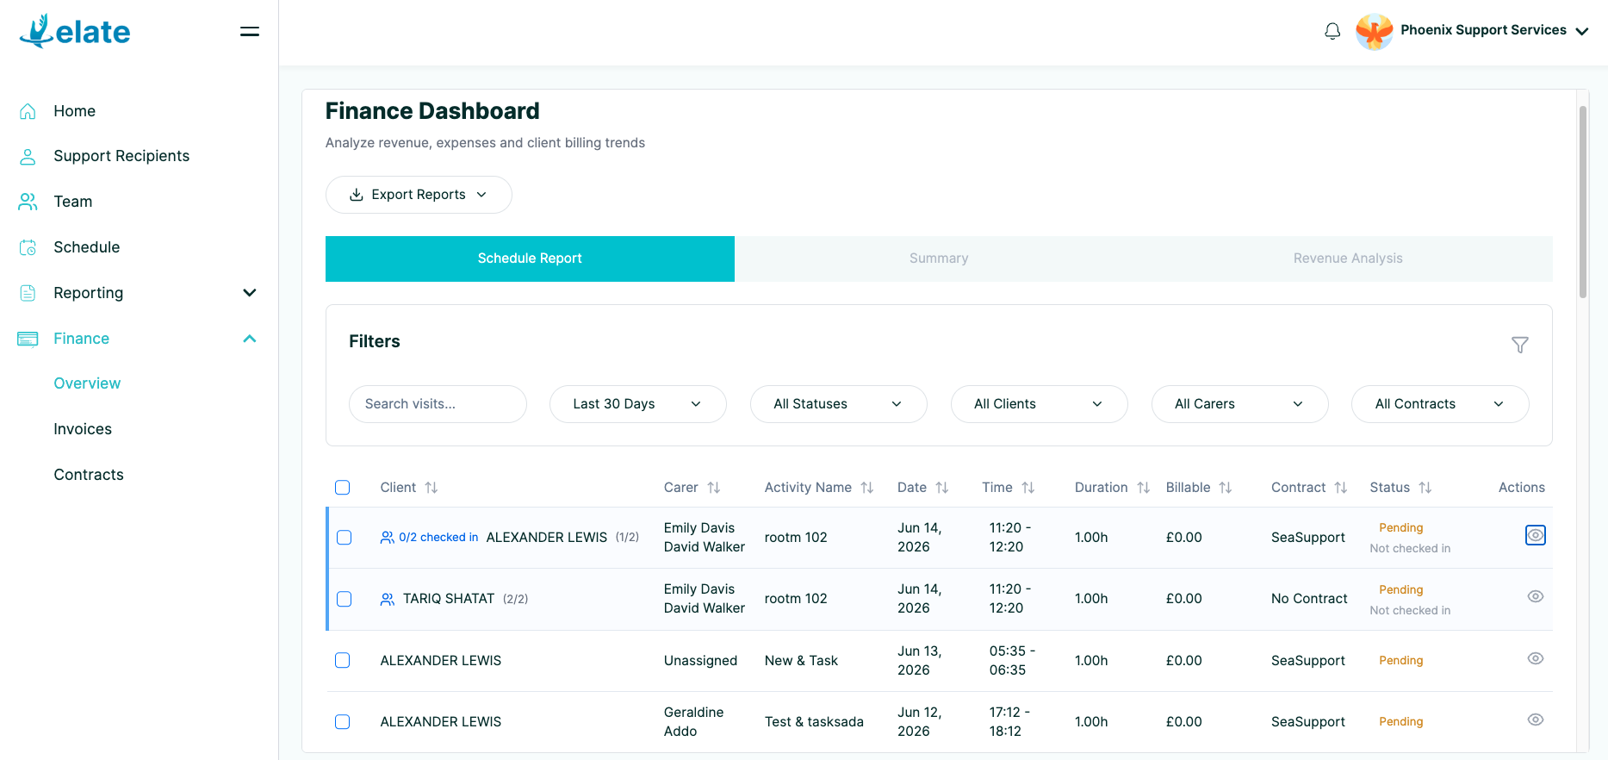Click the vertical scrollbar of the dashboard
Screen dimensions: 1608x760
[x=1583, y=202]
